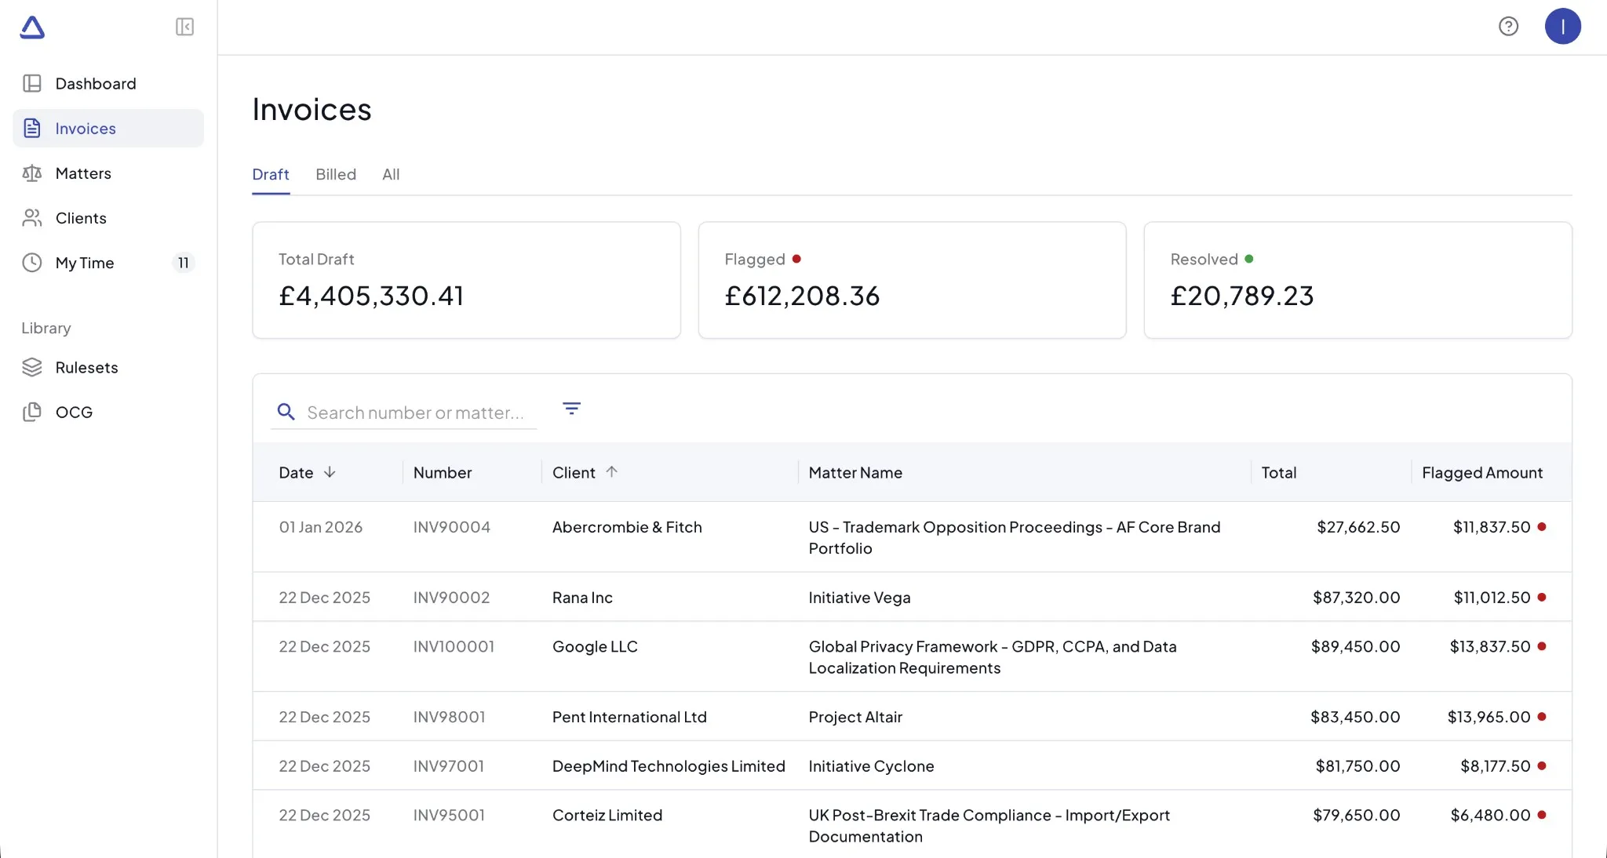Click the search magnifier icon
The width and height of the screenshot is (1607, 858).
click(286, 412)
